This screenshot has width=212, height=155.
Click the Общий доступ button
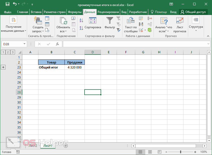(193, 12)
